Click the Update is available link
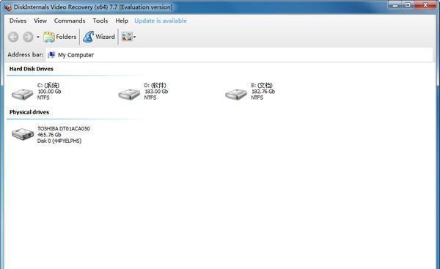Viewport: 440px width, 269px height. click(x=161, y=21)
